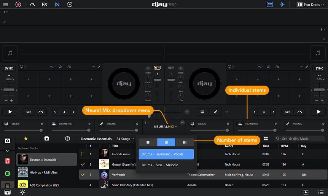Screen dimensions: 328x196
Task: Click the left deck Set cue button
Action: click(x=29, y=112)
